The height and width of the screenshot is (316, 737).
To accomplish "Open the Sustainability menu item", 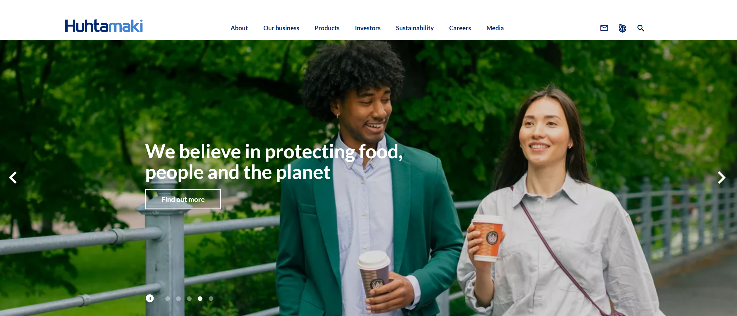I will pyautogui.click(x=415, y=28).
